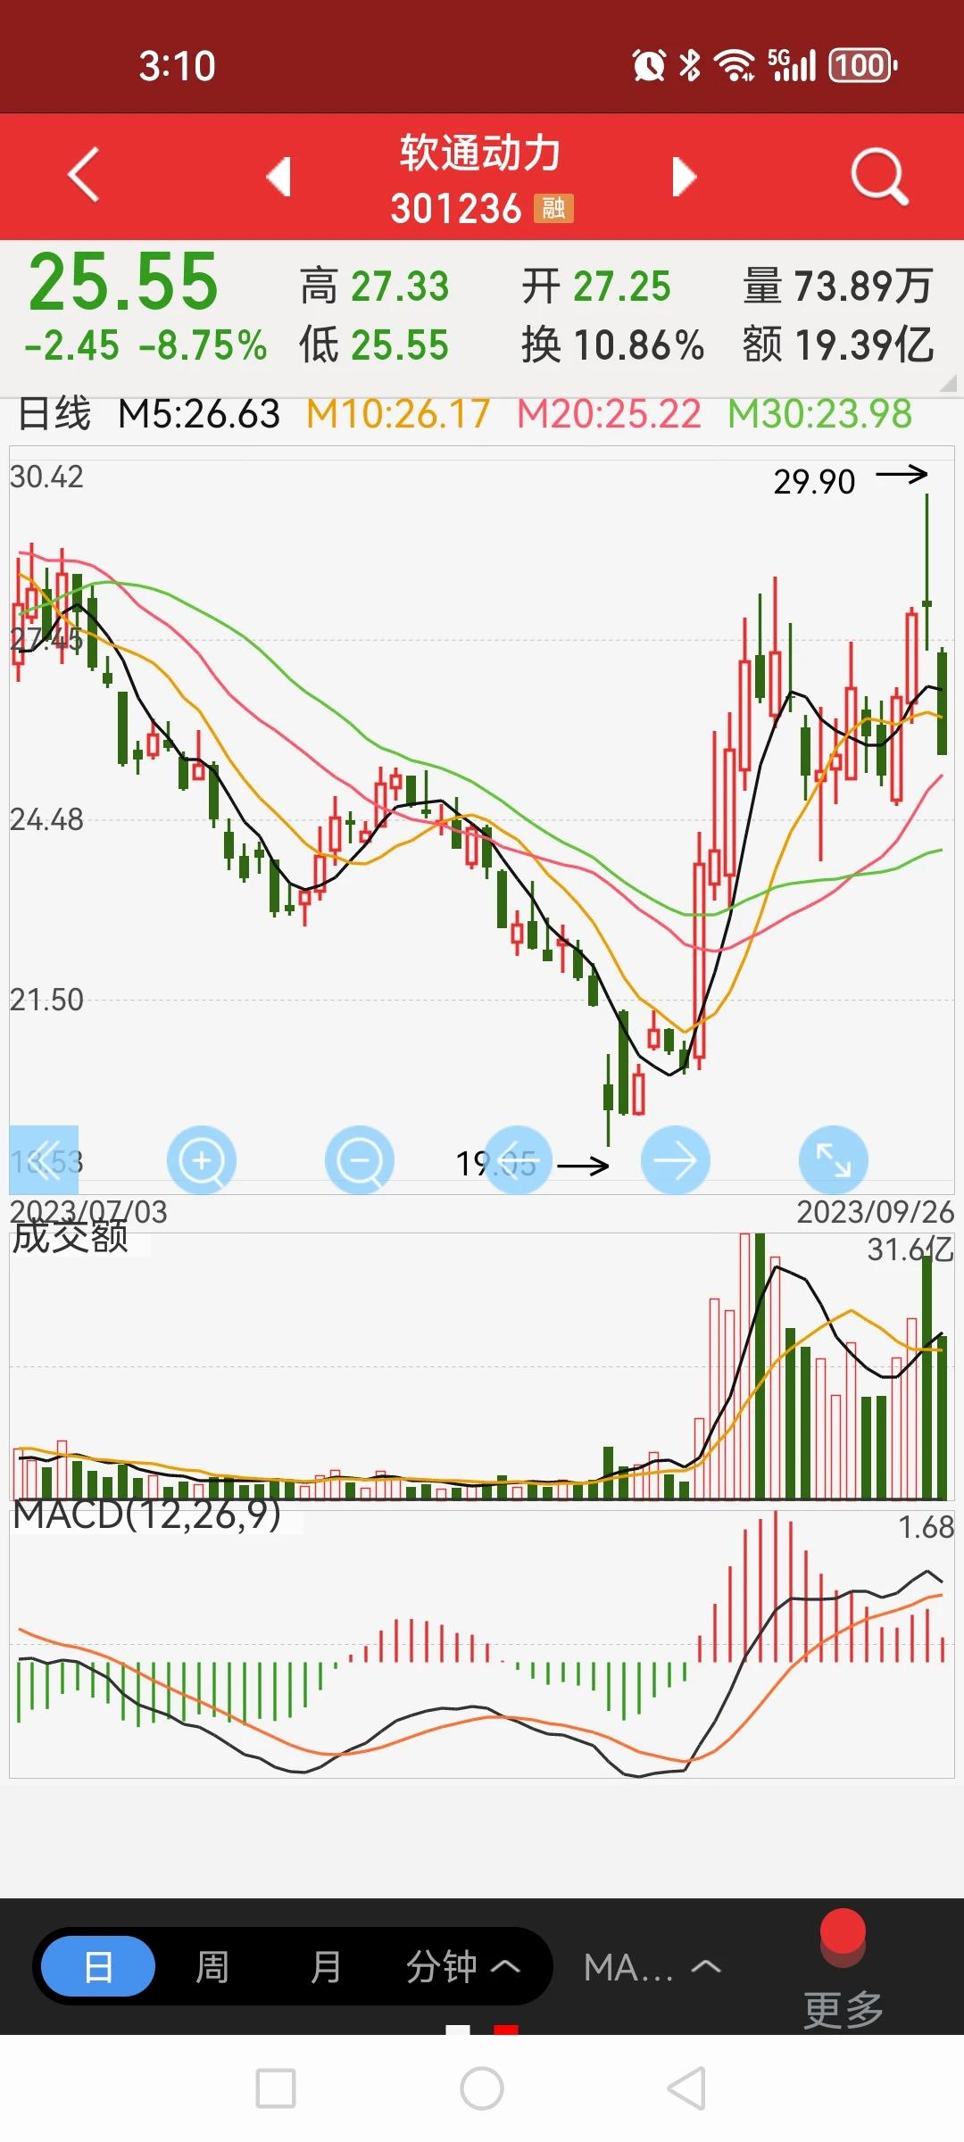The image size is (964, 2142).
Task: Open the 分钟 minute period dropdown
Action: [461, 1966]
